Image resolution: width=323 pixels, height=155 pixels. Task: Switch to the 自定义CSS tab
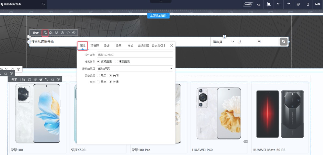[159, 45]
